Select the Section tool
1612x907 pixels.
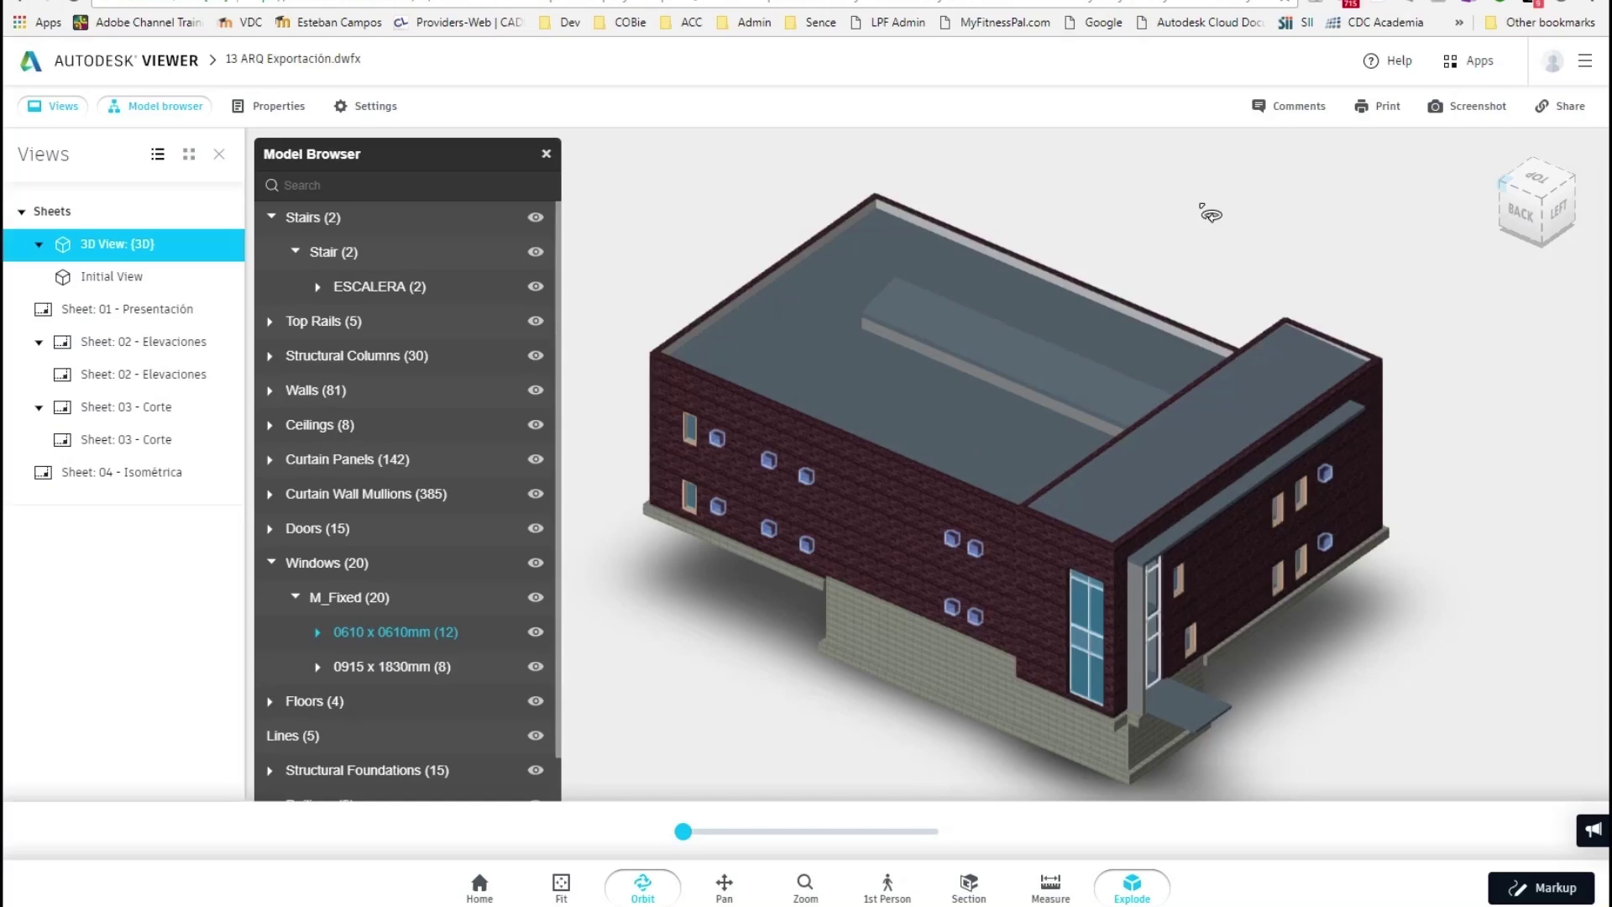968,887
